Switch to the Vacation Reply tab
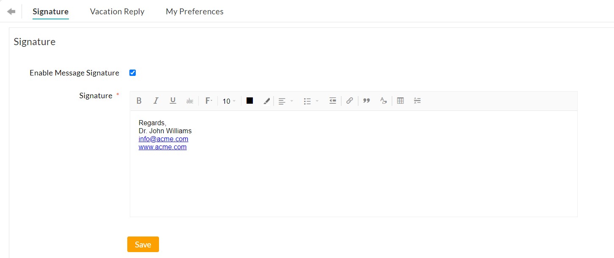 click(x=117, y=11)
